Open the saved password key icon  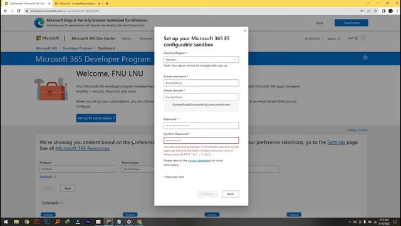(362, 11)
